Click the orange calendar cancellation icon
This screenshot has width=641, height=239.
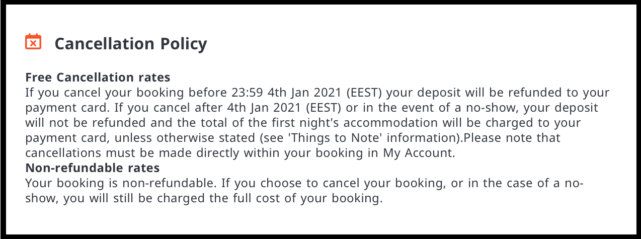(x=33, y=42)
